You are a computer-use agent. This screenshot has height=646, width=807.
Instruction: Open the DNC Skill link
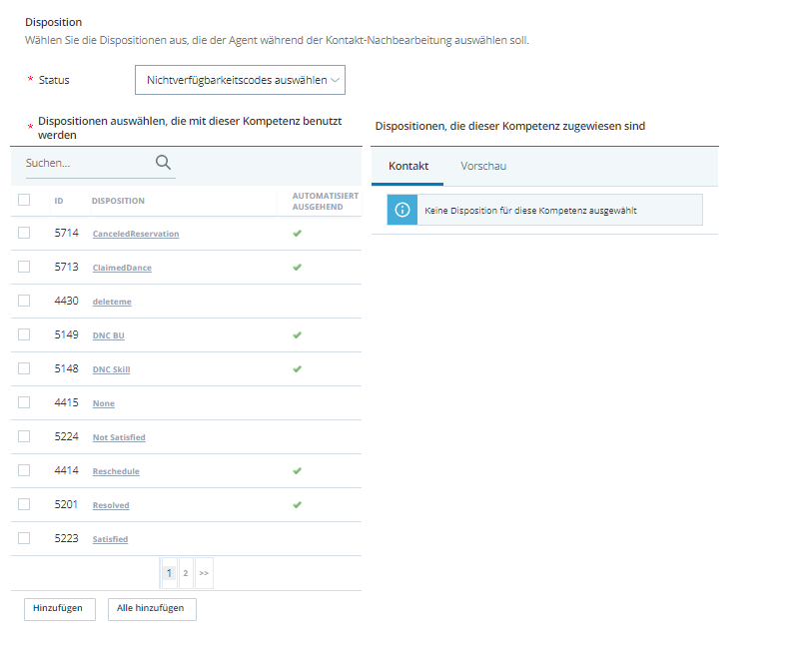(111, 369)
